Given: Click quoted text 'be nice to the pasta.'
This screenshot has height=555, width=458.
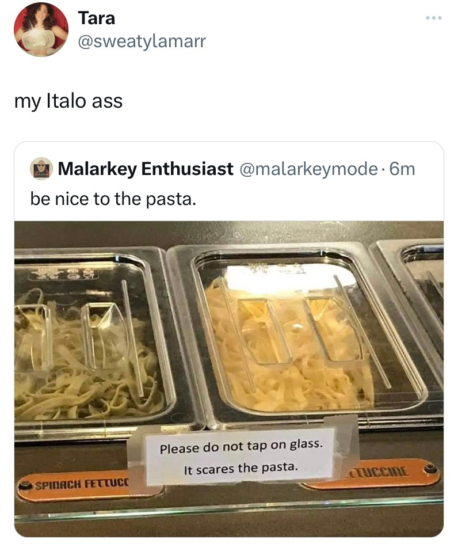Looking at the screenshot, I should click(x=113, y=199).
